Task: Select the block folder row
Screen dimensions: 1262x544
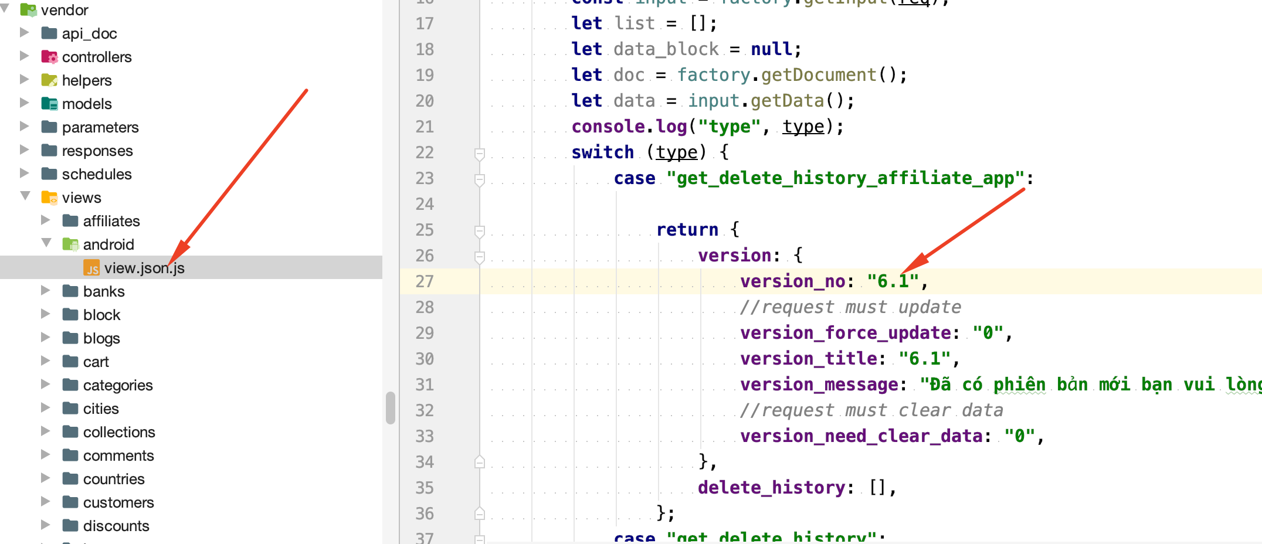Action: pyautogui.click(x=191, y=314)
